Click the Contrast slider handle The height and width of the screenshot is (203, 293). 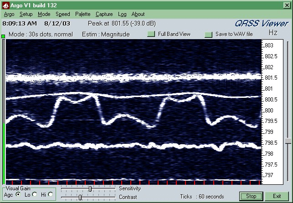[x=80, y=197]
